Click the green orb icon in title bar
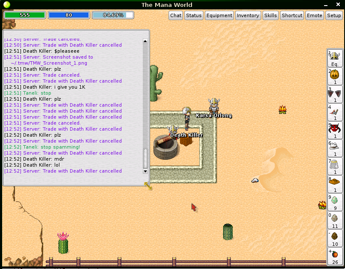 (7, 5)
